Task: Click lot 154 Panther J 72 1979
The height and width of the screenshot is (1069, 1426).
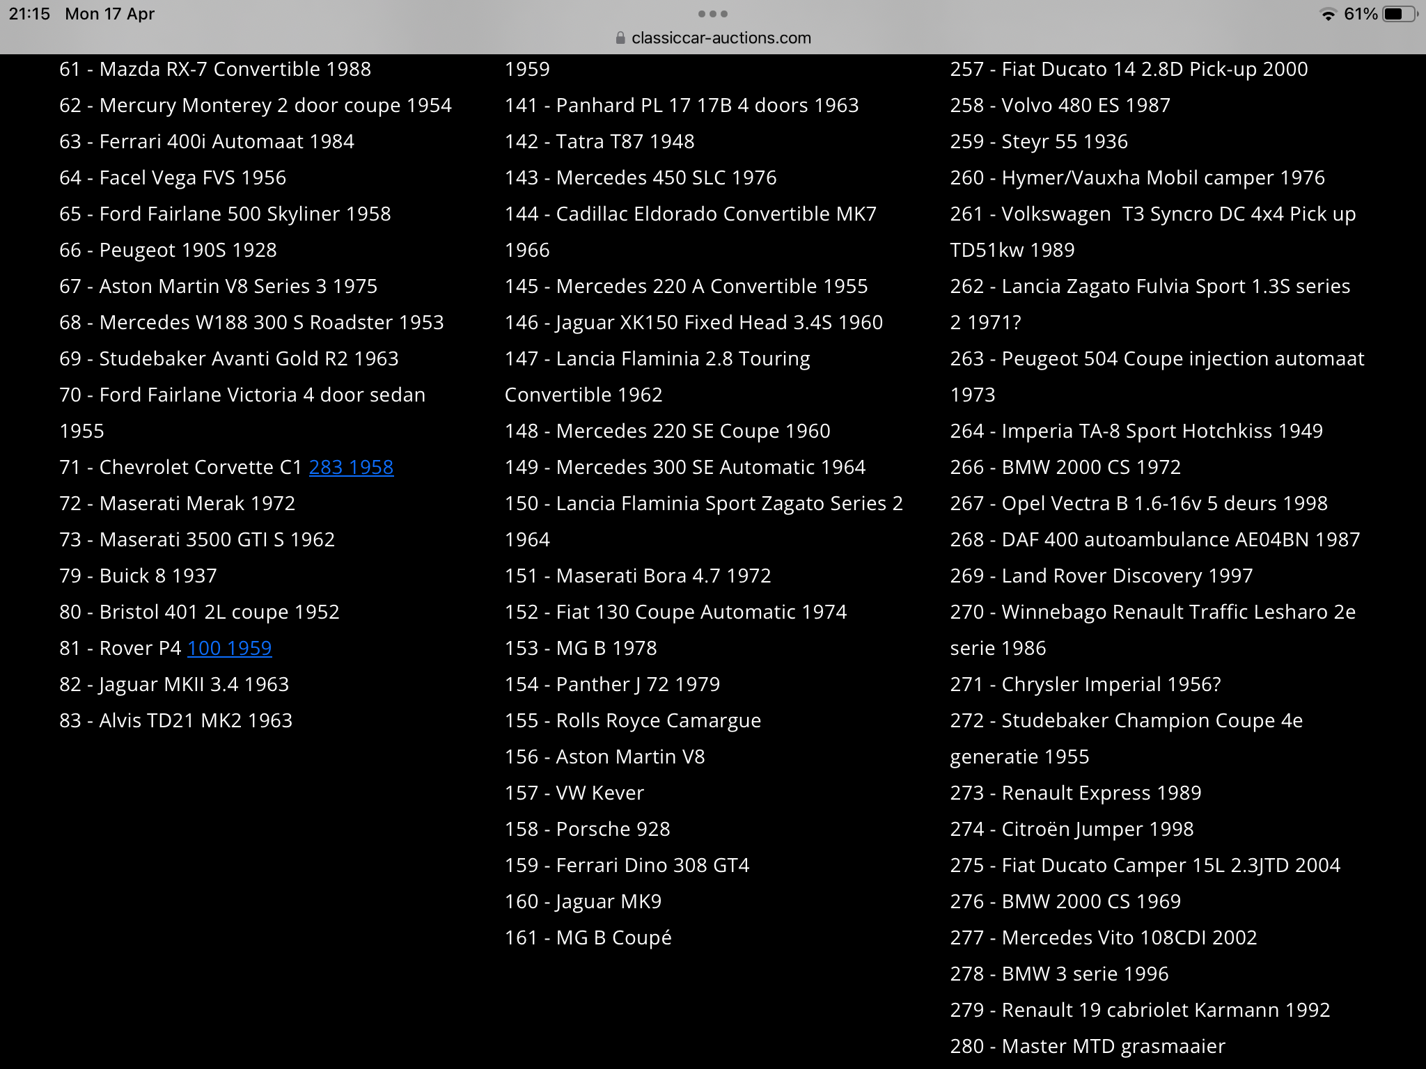Action: (612, 684)
